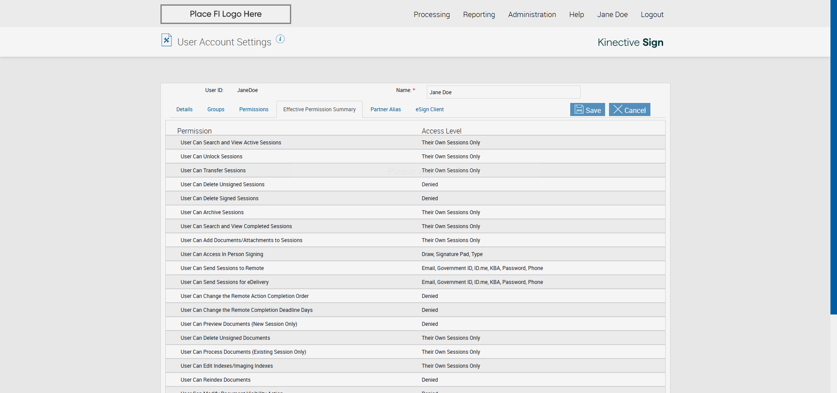Open the eSign Client tab
Image resolution: width=837 pixels, height=393 pixels.
(429, 109)
